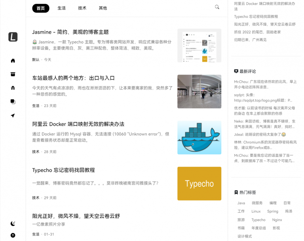Open search with the magnifier icon

217,7
